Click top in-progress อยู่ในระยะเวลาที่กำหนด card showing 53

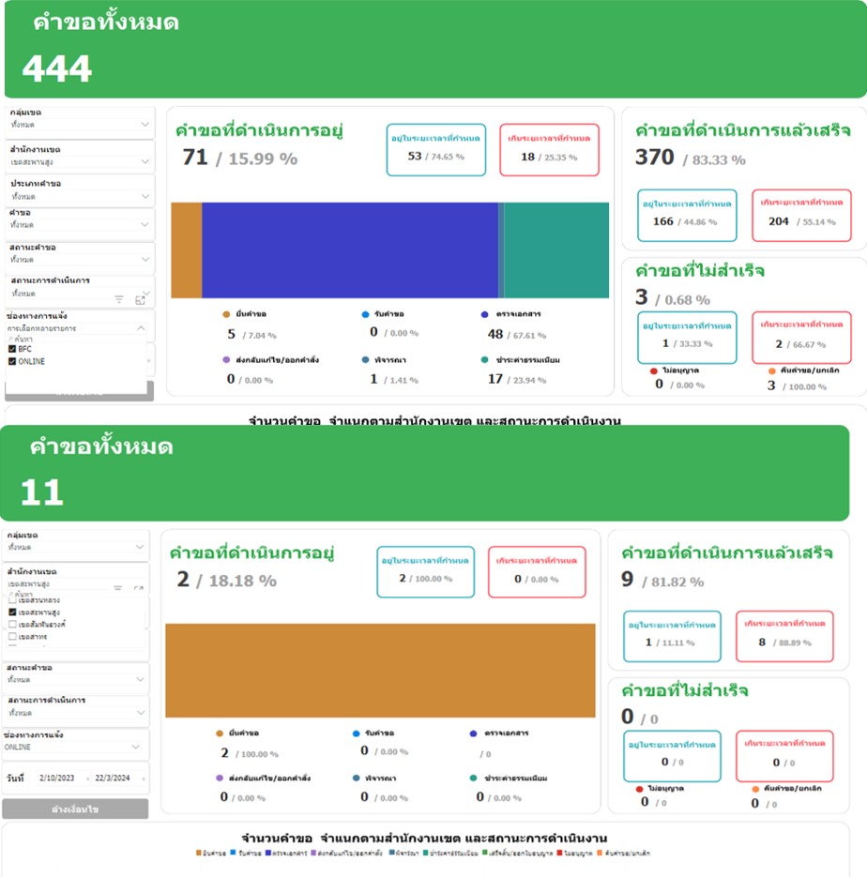(435, 149)
